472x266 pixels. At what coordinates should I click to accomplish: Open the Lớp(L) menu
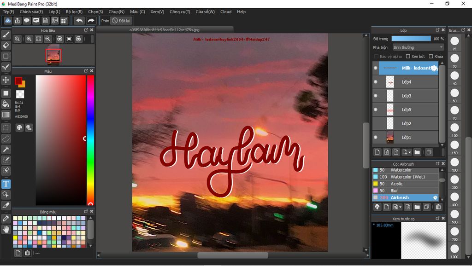pyautogui.click(x=54, y=12)
